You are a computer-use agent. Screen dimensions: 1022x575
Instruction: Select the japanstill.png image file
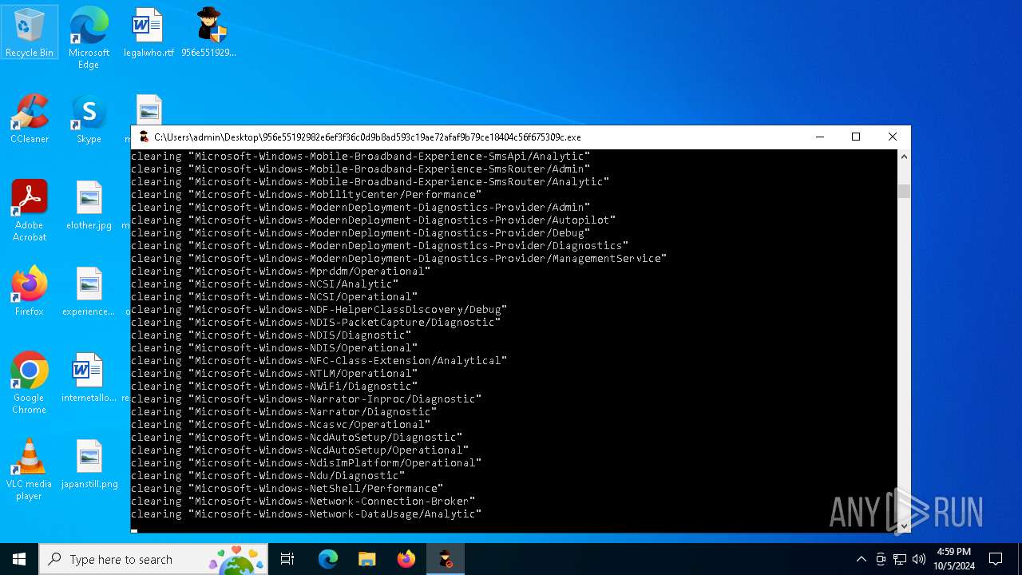pos(89,464)
